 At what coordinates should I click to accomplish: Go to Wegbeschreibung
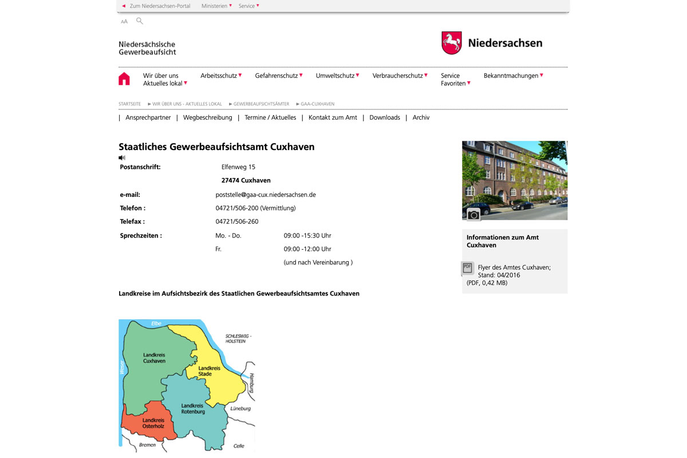pyautogui.click(x=207, y=117)
